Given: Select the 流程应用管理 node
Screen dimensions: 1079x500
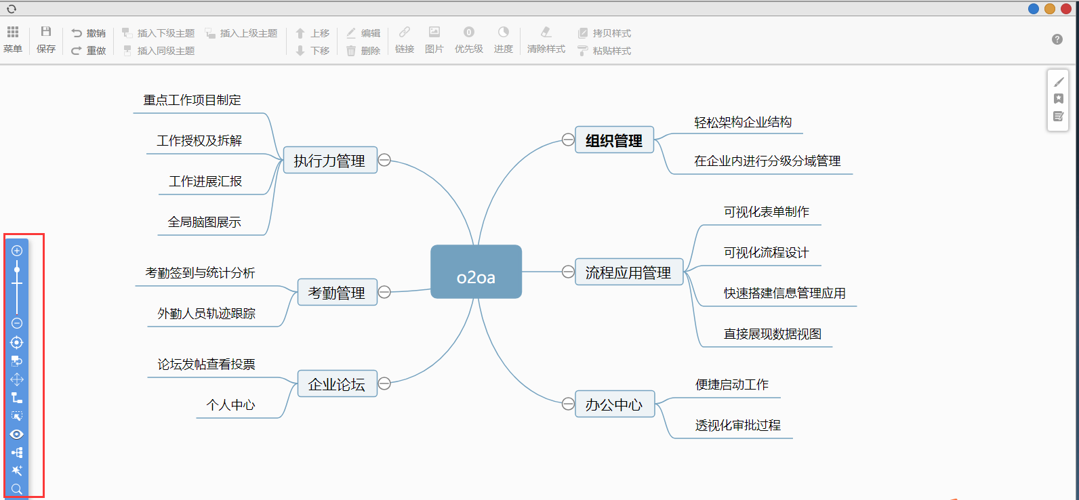Looking at the screenshot, I should [x=629, y=272].
